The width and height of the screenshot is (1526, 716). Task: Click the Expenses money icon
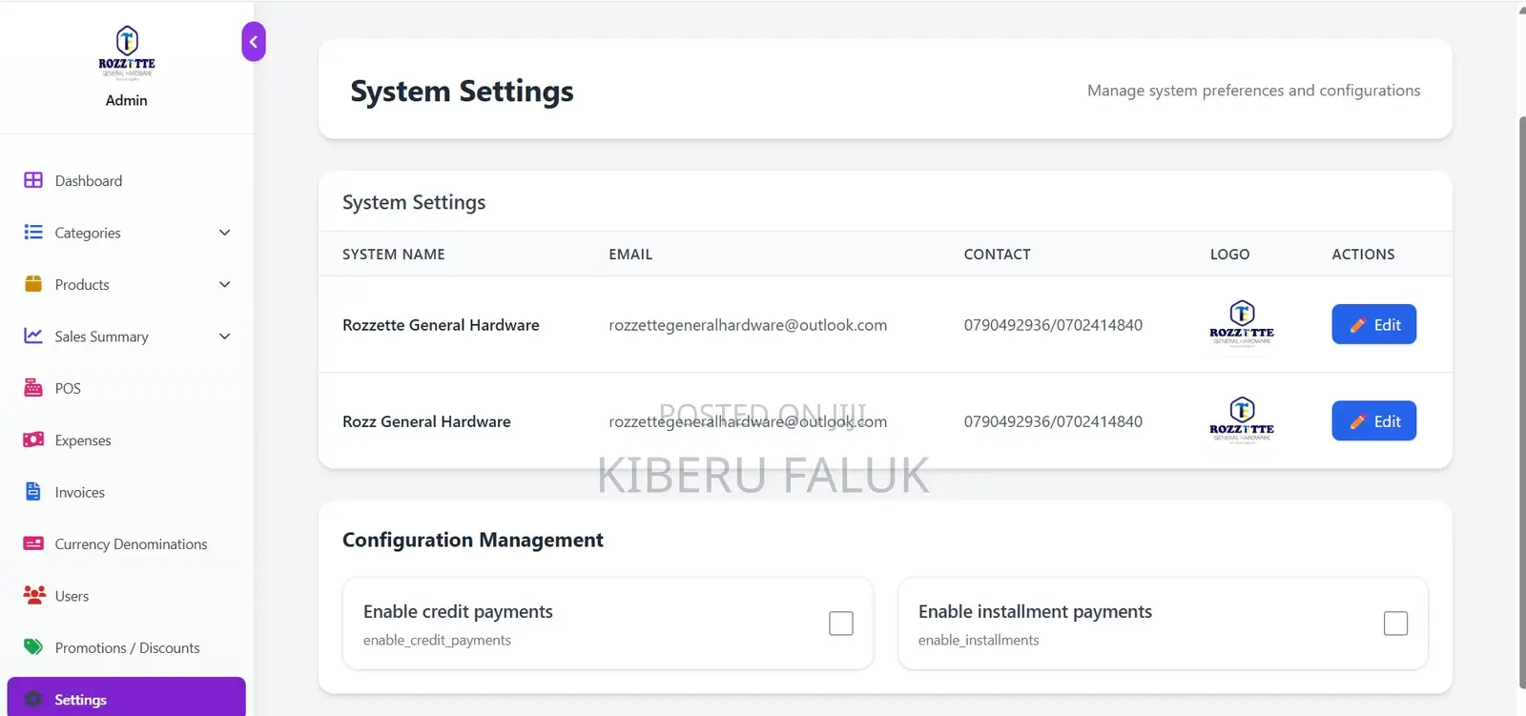click(33, 440)
